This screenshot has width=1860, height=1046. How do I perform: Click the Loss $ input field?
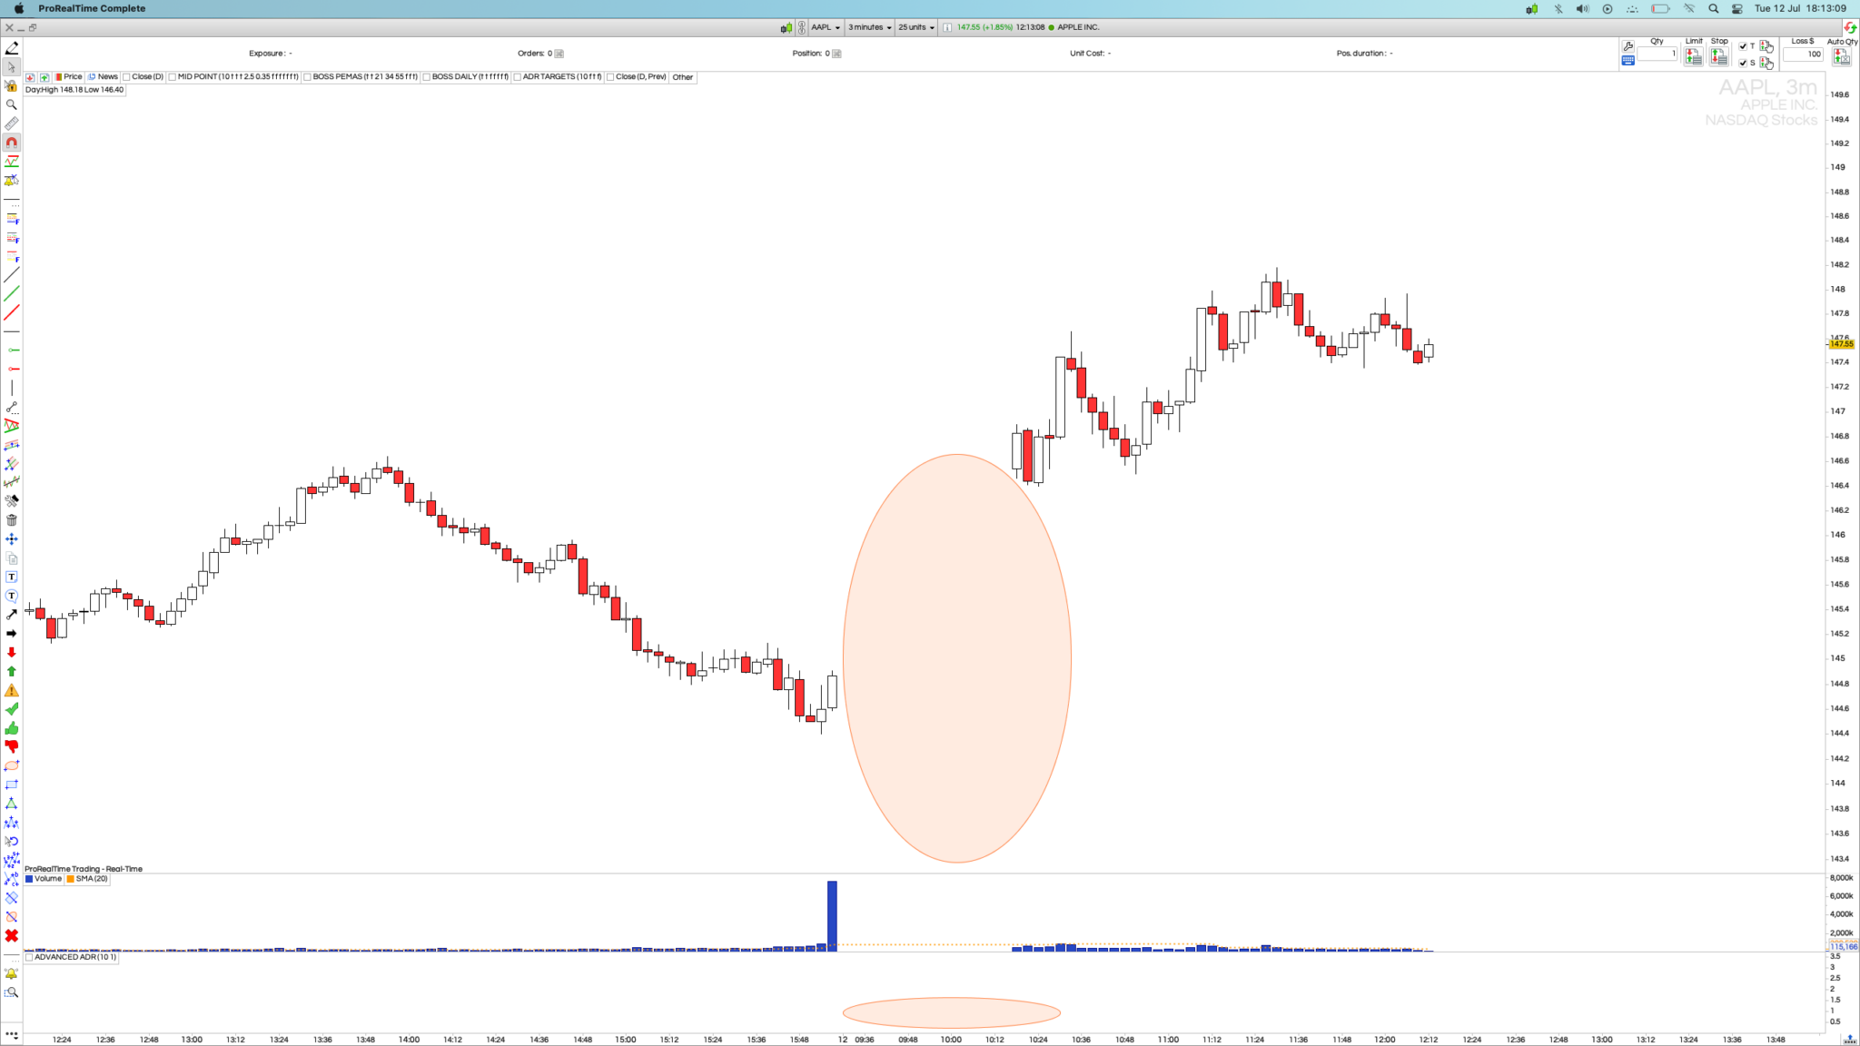tap(1803, 54)
